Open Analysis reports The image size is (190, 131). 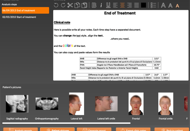click(20, 130)
